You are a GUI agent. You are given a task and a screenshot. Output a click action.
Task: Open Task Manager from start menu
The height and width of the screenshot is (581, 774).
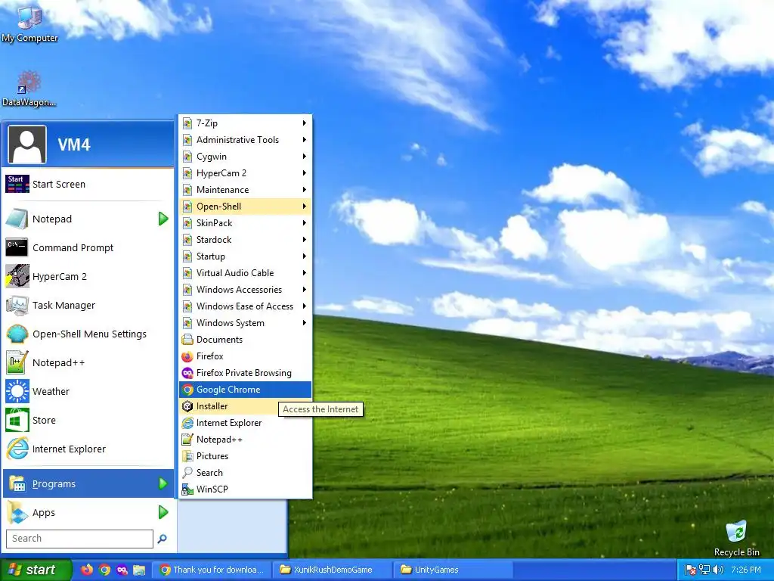[88, 305]
